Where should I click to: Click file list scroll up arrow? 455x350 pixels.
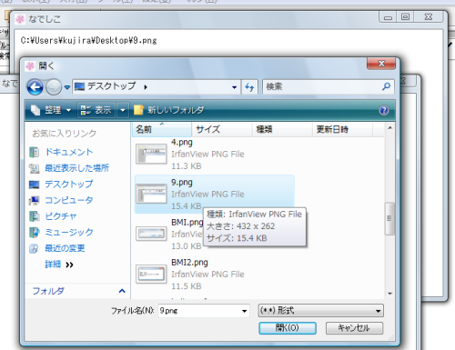click(389, 128)
